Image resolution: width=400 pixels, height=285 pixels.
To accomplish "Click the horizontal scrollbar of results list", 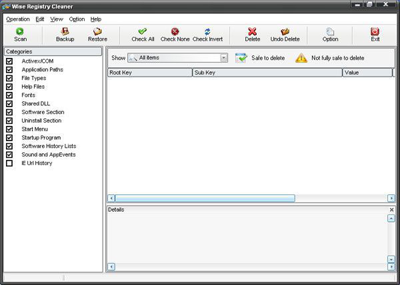I will (205, 198).
